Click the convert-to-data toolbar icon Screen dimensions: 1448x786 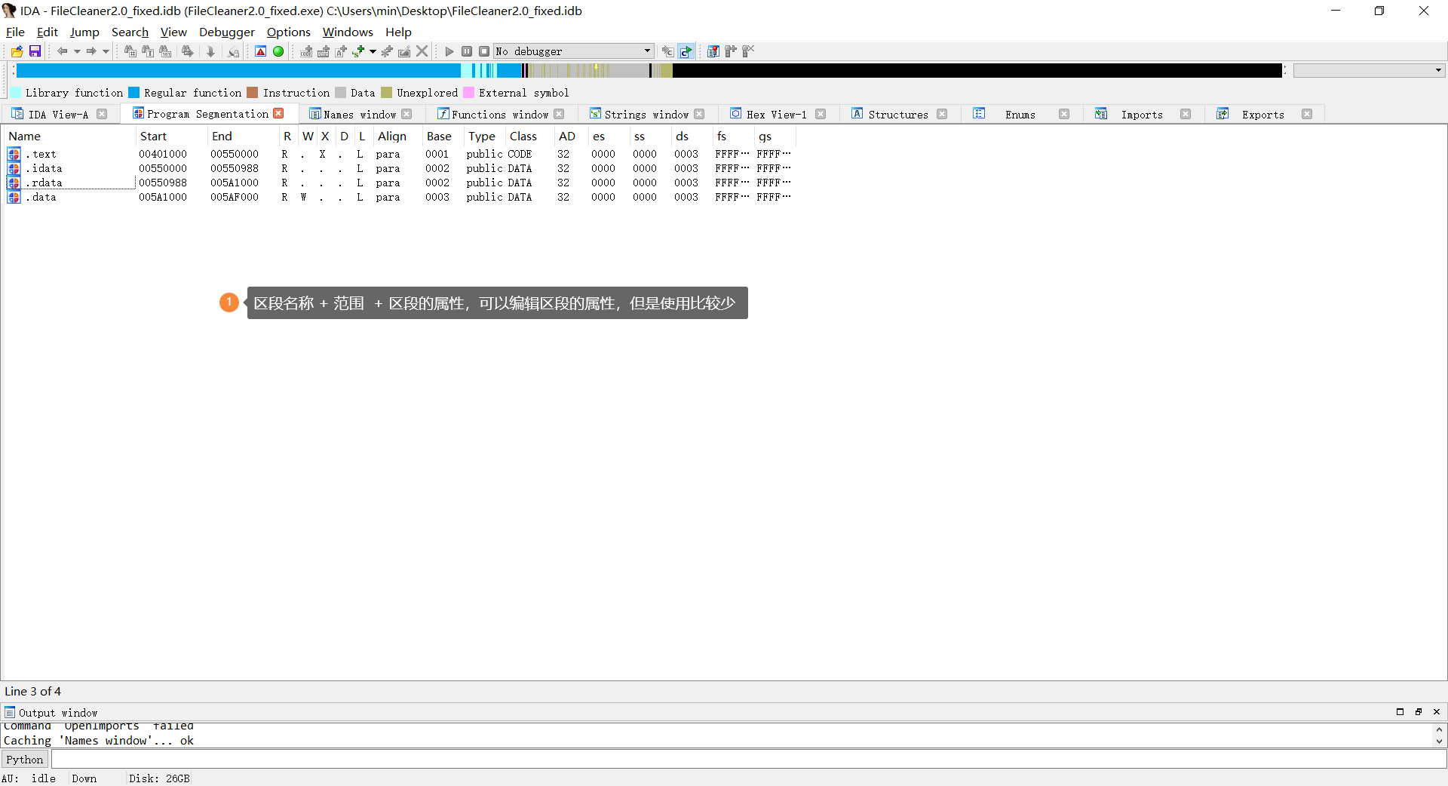(324, 51)
